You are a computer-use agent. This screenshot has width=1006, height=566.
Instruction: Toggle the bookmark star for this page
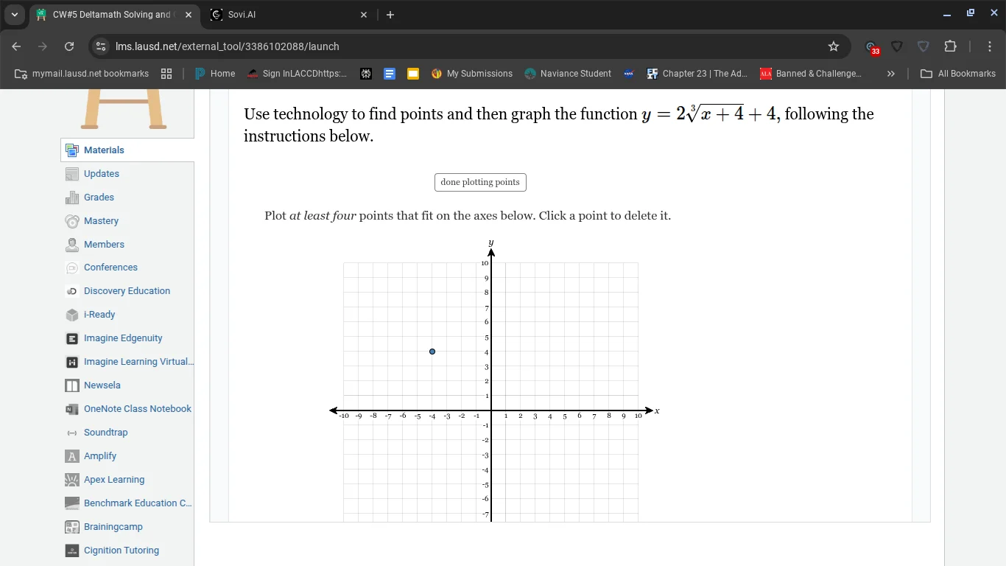point(834,46)
